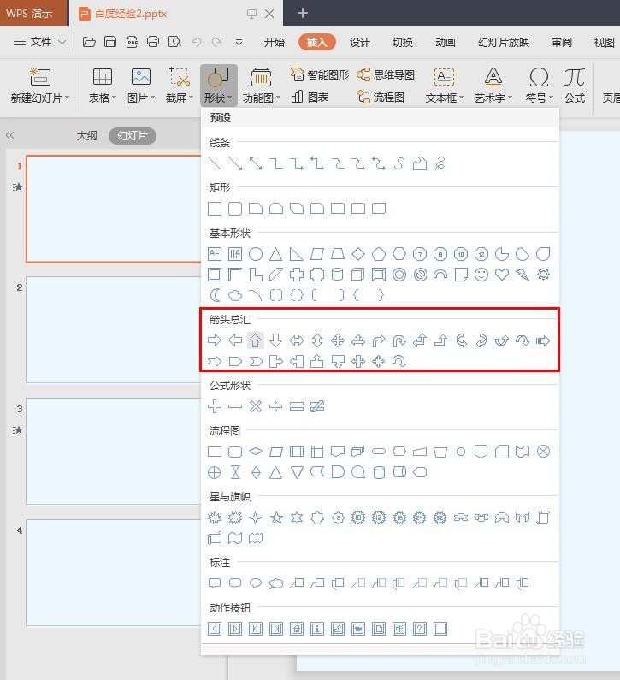Open a new tab with plus button

click(x=303, y=13)
